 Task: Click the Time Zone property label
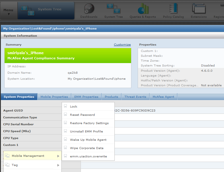150,61
